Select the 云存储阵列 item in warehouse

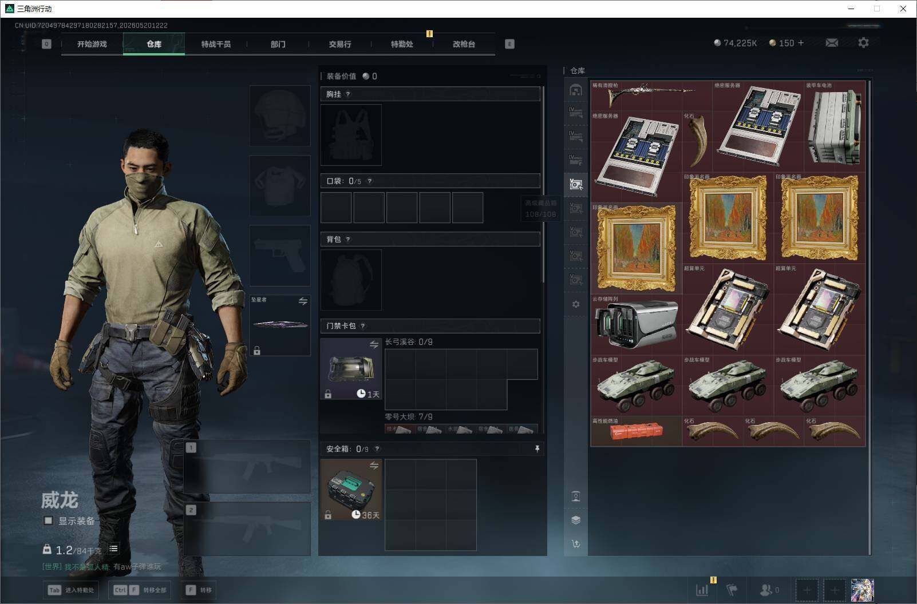[637, 324]
